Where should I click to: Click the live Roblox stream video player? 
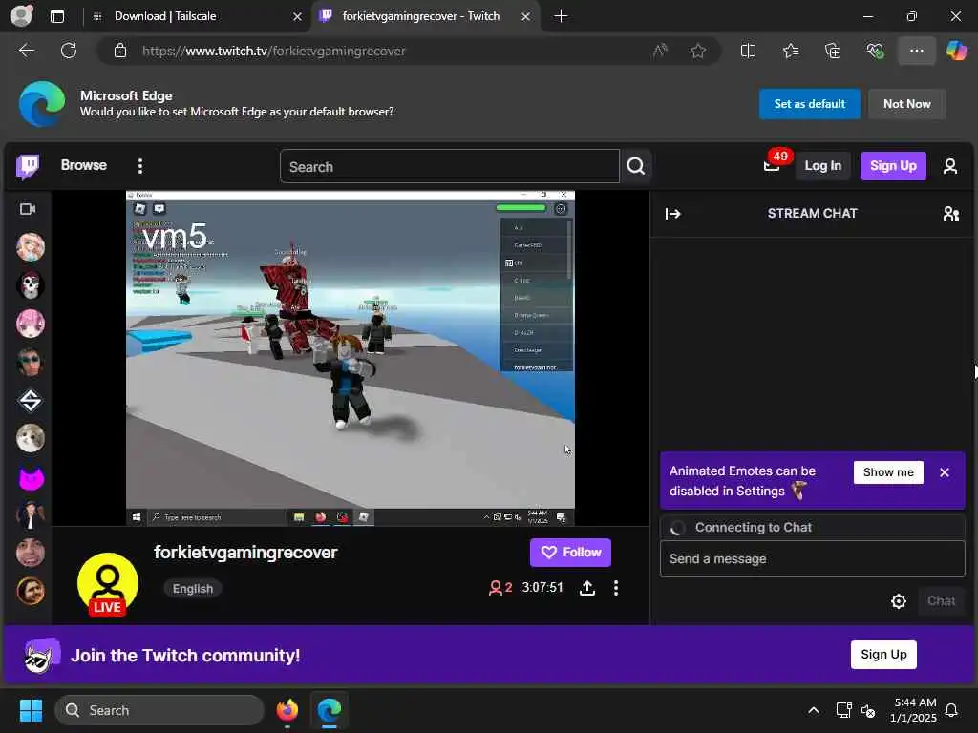coord(350,359)
